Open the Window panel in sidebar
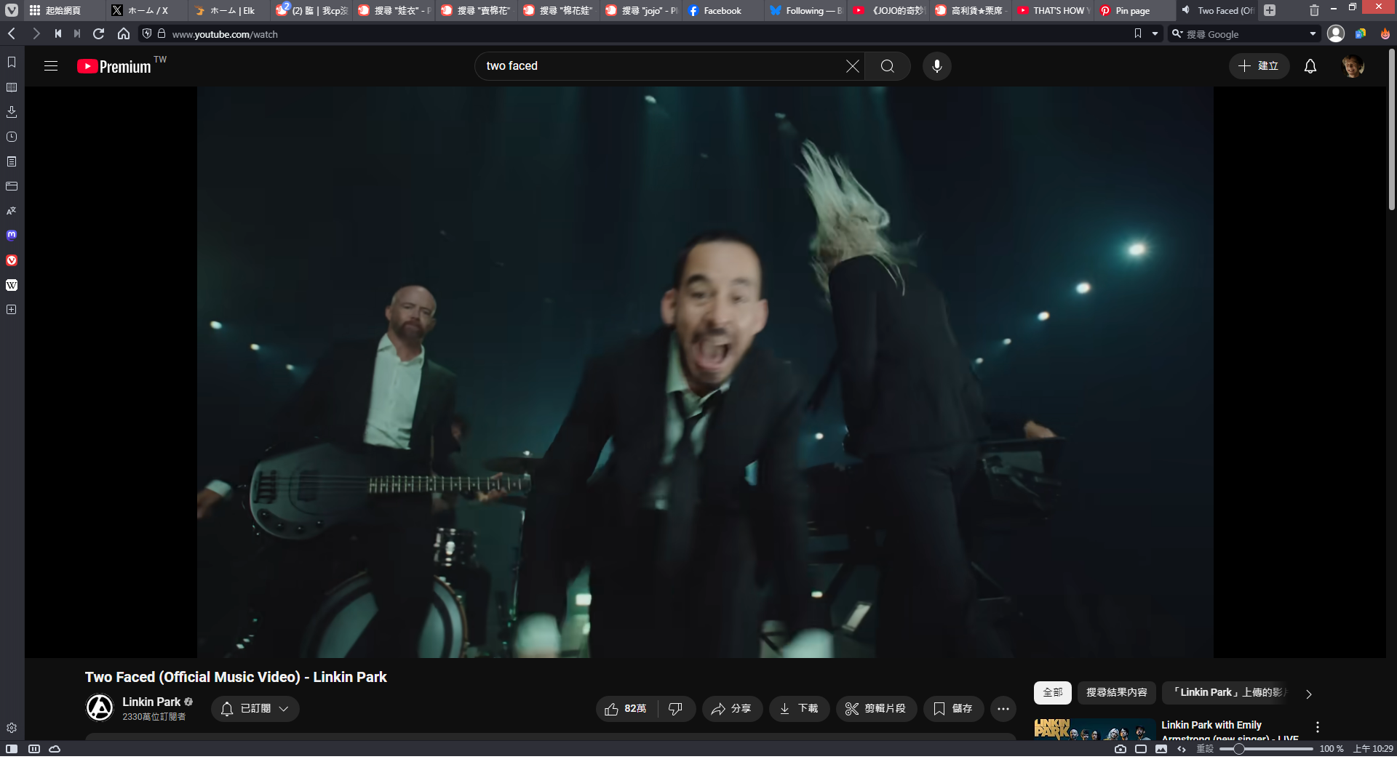1397x762 pixels. tap(12, 186)
